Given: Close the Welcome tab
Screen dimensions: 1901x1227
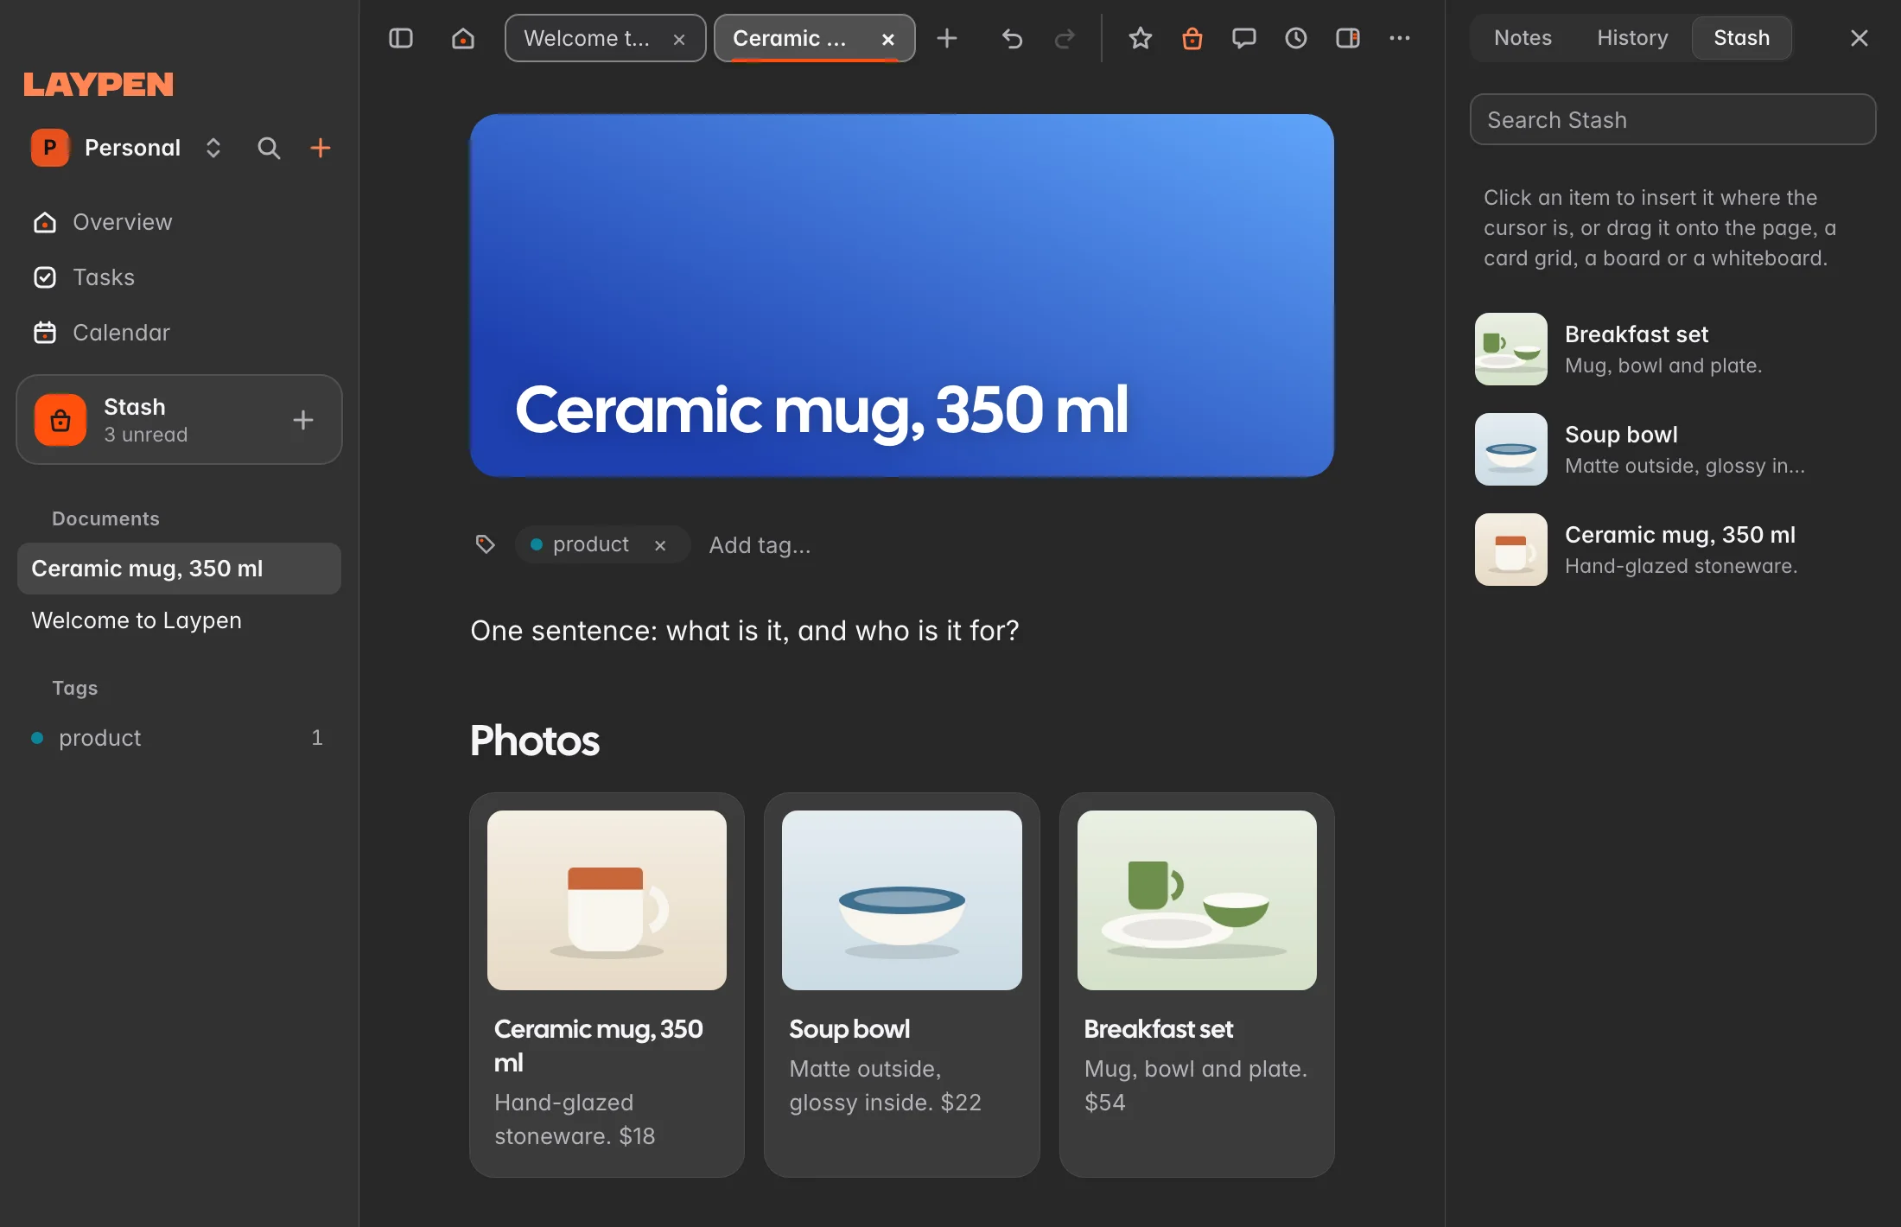Looking at the screenshot, I should pyautogui.click(x=679, y=39).
